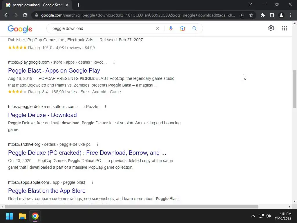This screenshot has height=223, width=297.
Task: Click the horizontal scrollbar thumb
Action: [131, 206]
